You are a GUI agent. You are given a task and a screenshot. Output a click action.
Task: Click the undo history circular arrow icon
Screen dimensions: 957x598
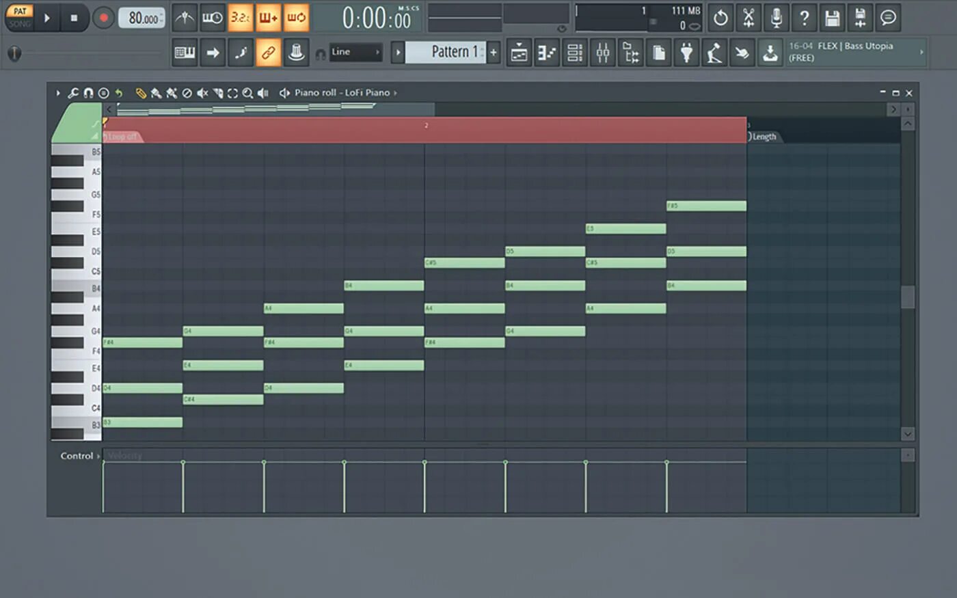pos(720,18)
